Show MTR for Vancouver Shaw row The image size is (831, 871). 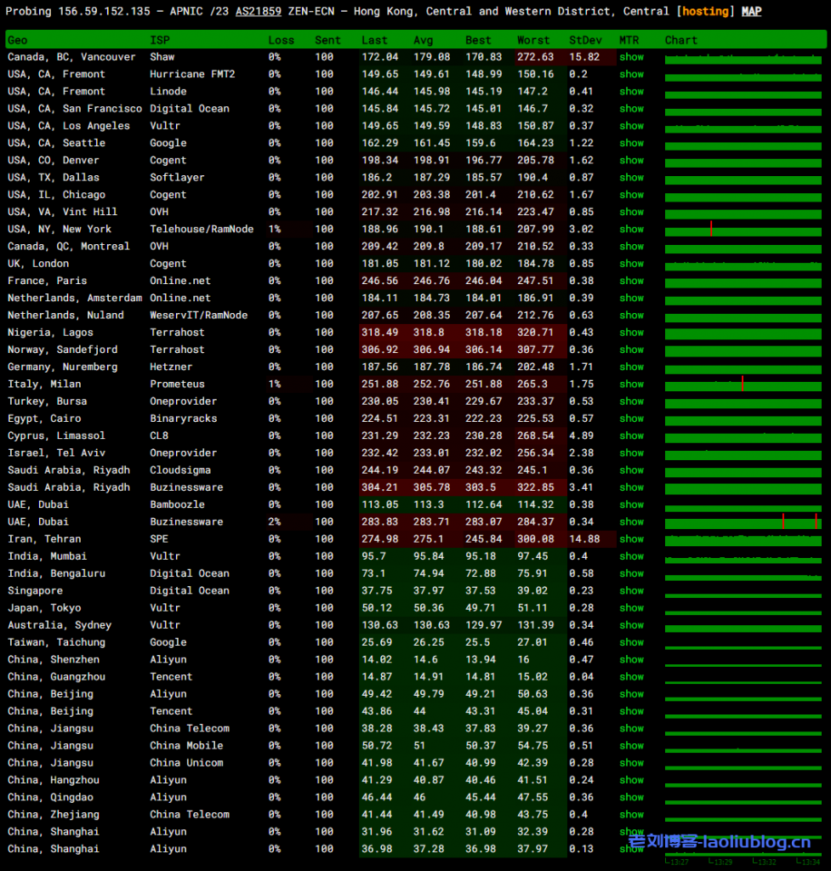631,57
